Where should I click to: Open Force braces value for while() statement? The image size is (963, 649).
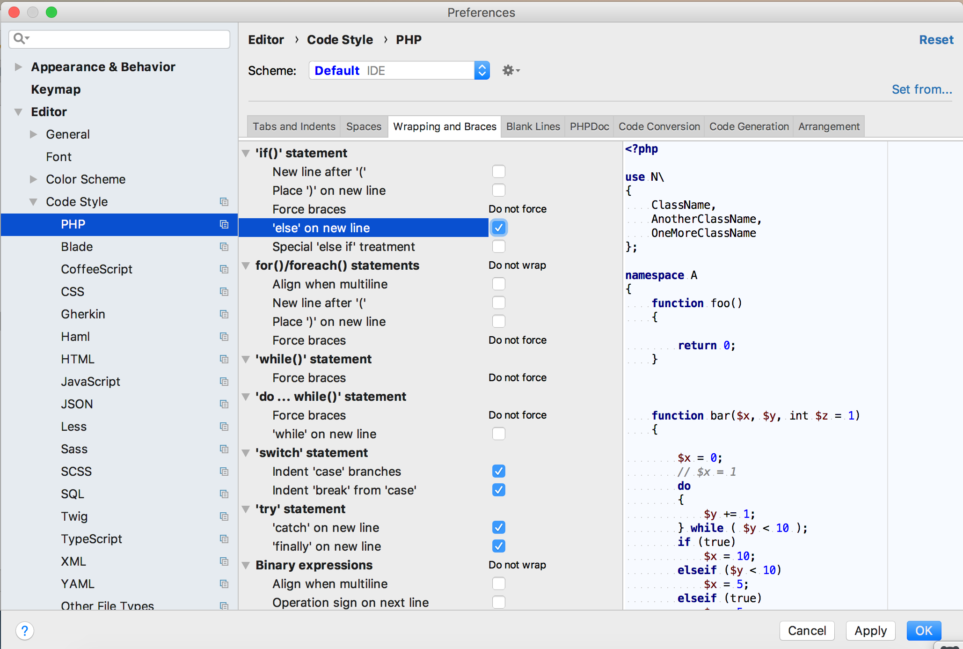click(517, 378)
